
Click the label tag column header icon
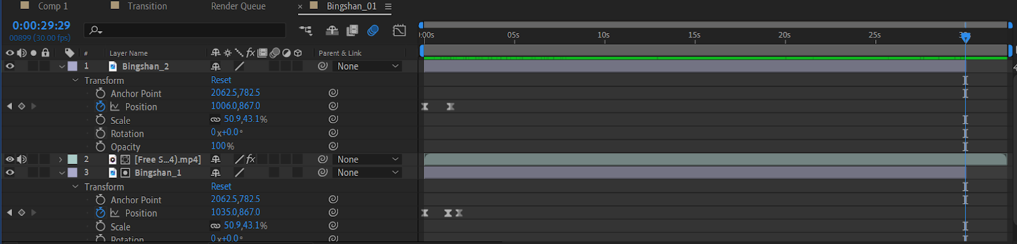point(69,53)
